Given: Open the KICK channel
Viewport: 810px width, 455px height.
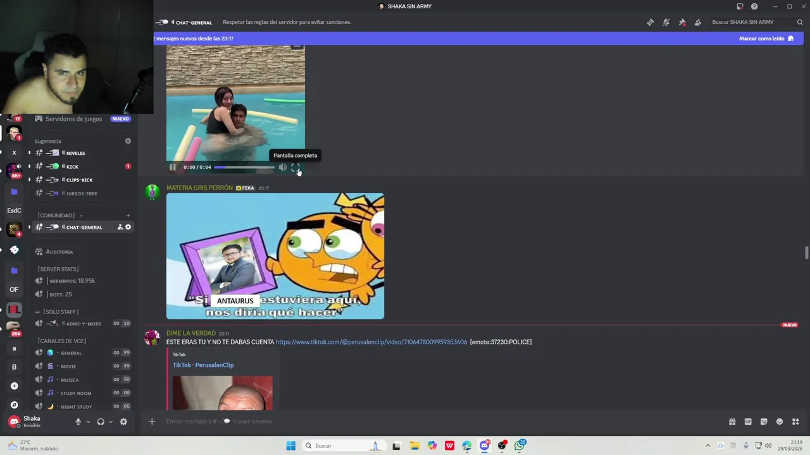Looking at the screenshot, I should click(82, 166).
